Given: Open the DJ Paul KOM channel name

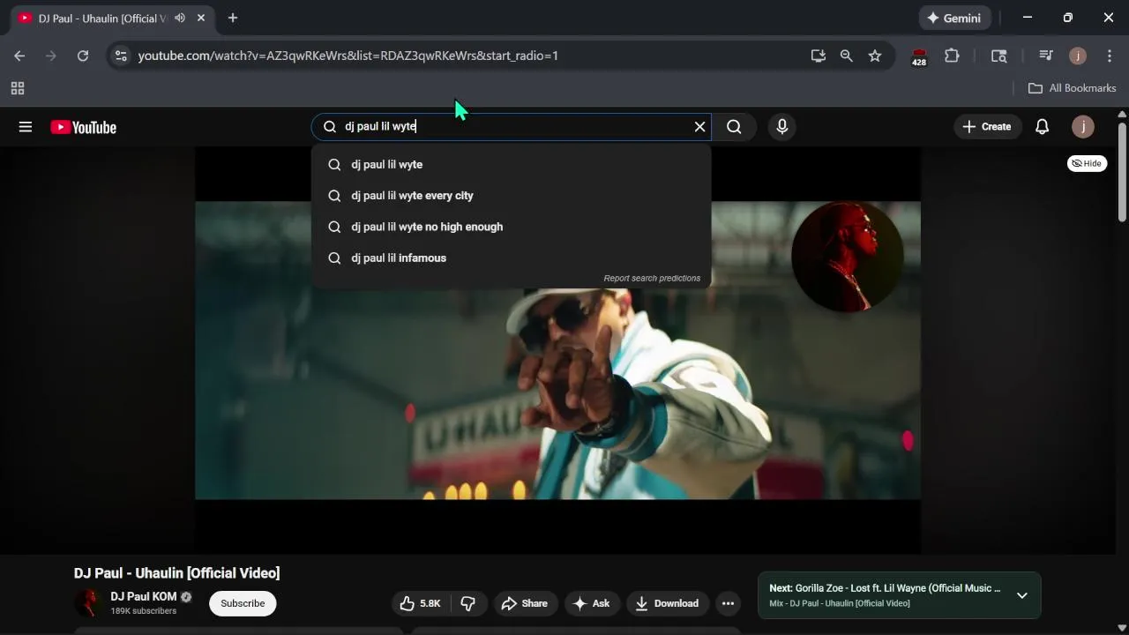Looking at the screenshot, I should [144, 597].
